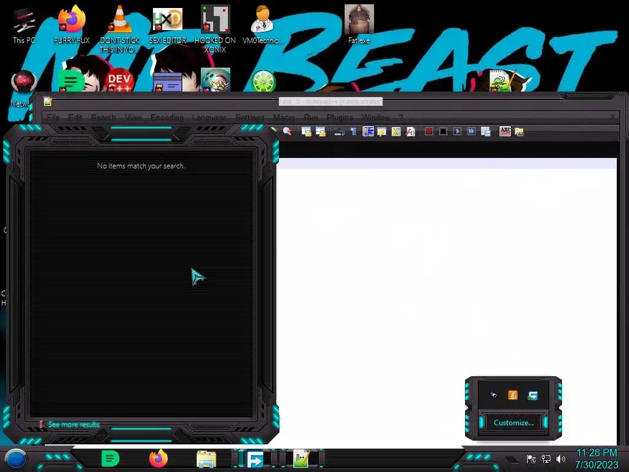Select the This PC desktop icon
This screenshot has height=472, width=629.
pos(24,25)
